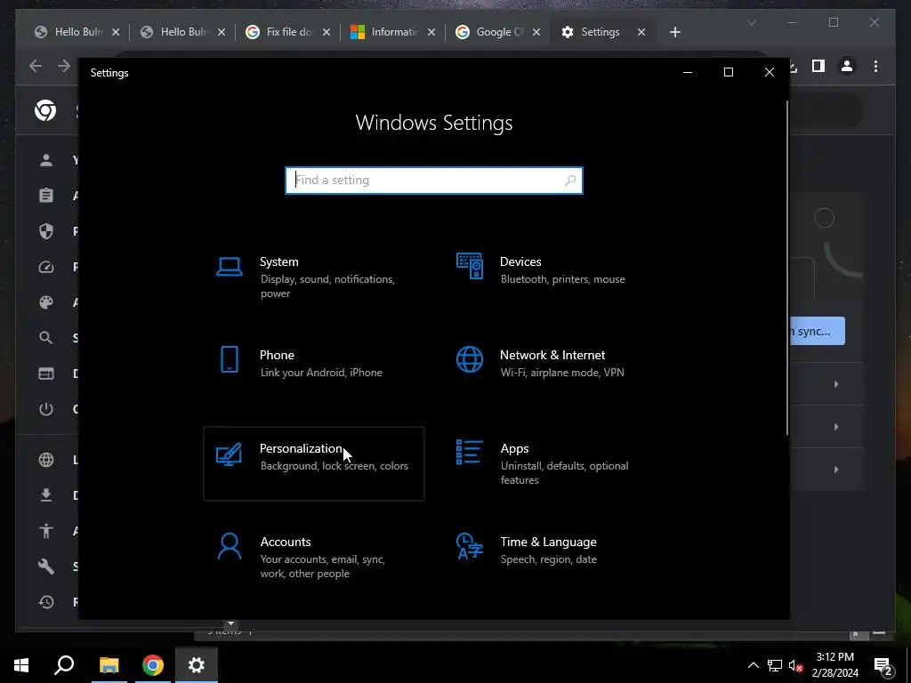Close the Chrome Settings tab
The width and height of the screenshot is (911, 683).
(x=641, y=32)
